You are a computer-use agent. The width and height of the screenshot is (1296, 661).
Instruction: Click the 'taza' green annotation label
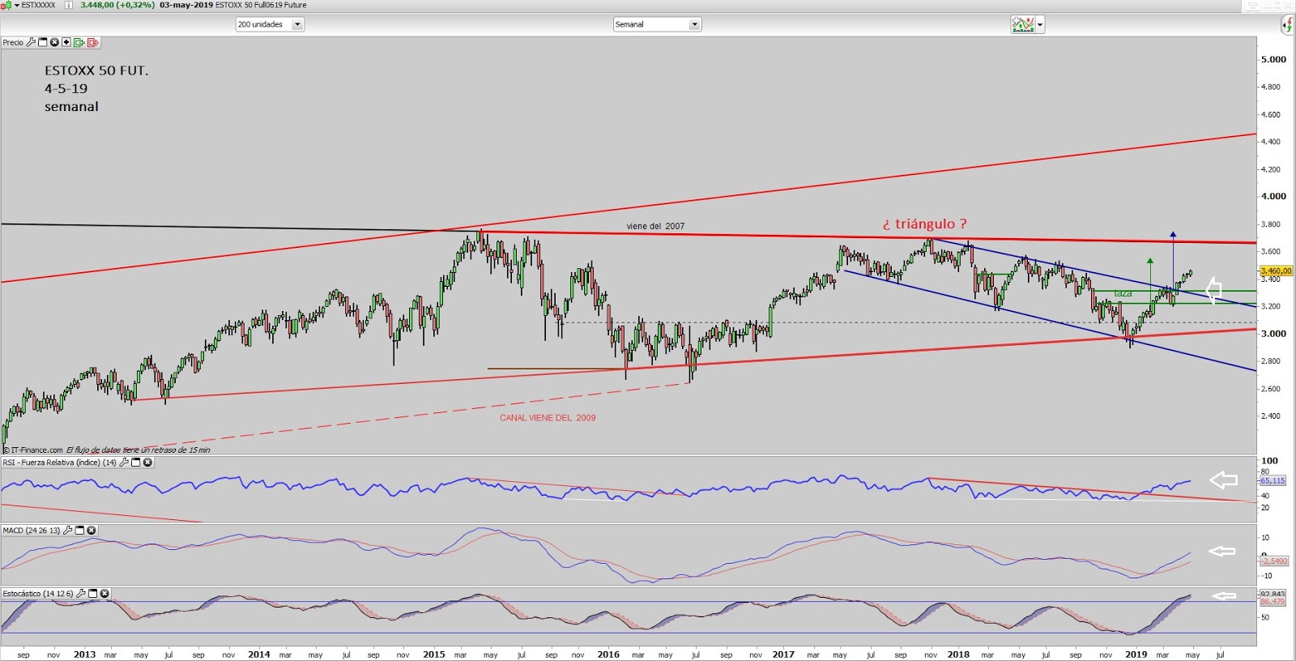[x=1123, y=293]
